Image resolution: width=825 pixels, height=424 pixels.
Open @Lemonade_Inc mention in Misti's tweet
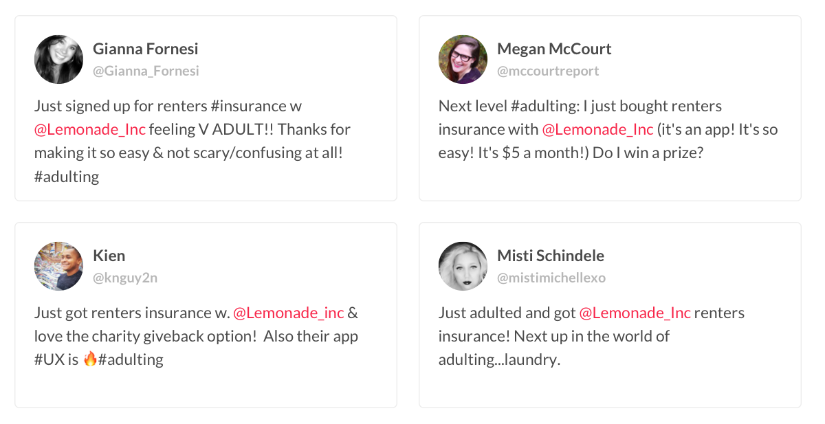(x=635, y=313)
